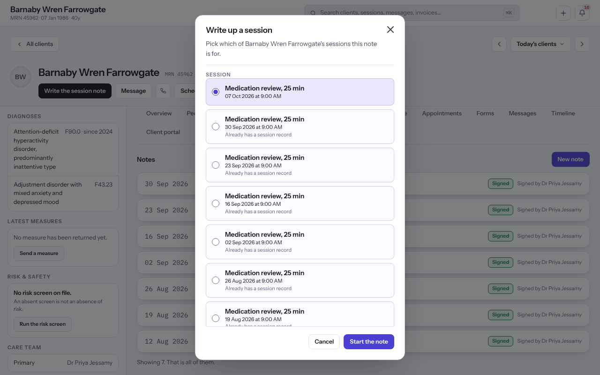This screenshot has width=600, height=375.
Task: Select the 30 Sep 2026 session radio
Action: click(216, 127)
